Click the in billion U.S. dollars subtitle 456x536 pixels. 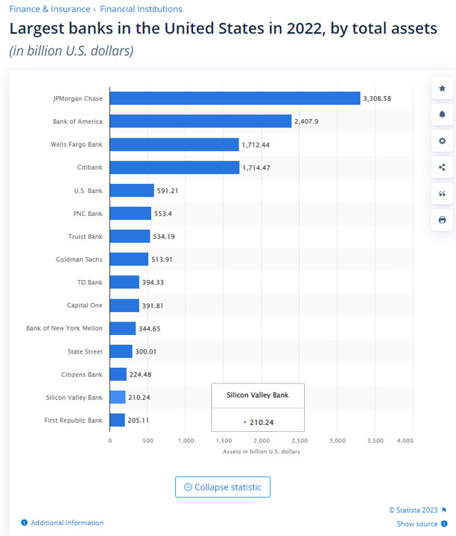pos(71,51)
